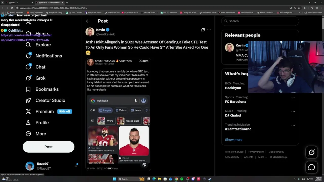The image size is (324, 182).
Task: Open the embedded screenshot image of the tweet
Action: pos(118,115)
